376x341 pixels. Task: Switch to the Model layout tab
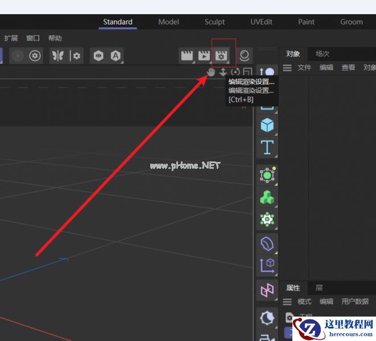pyautogui.click(x=168, y=22)
